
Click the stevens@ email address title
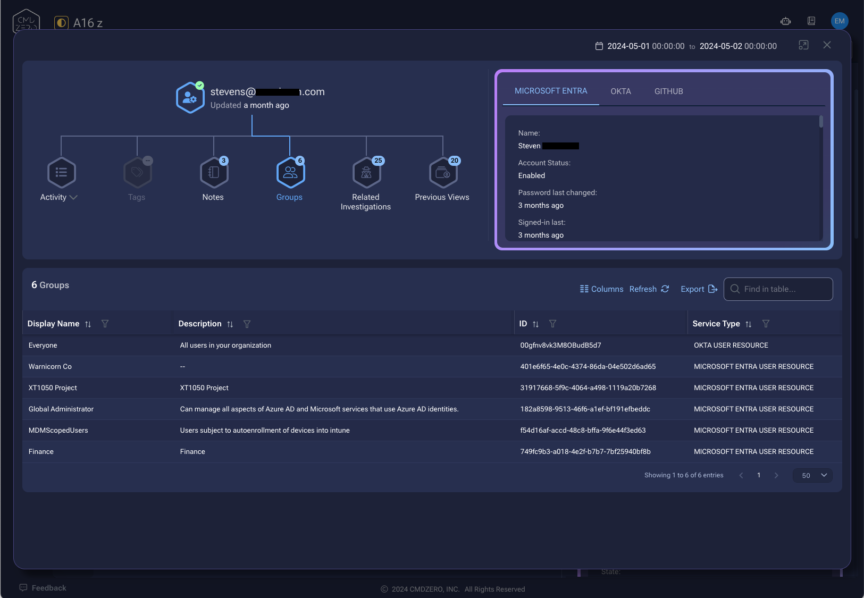[267, 91]
